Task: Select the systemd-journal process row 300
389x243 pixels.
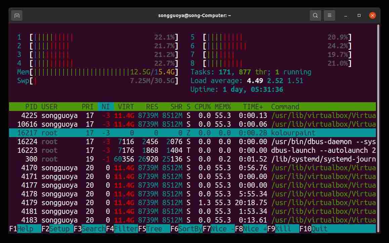Action: (192, 159)
